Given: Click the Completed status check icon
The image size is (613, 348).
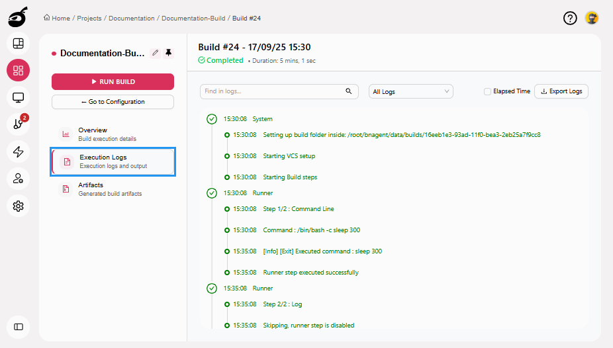Looking at the screenshot, I should pos(201,60).
